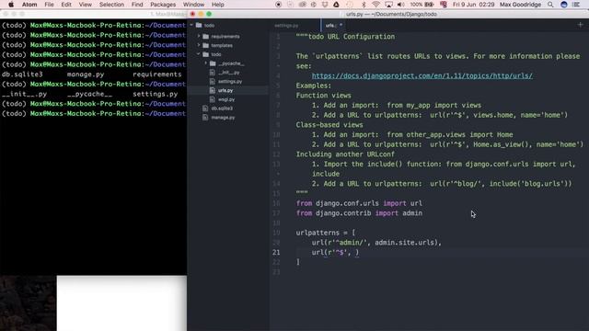
Task: Open the Atom application menu
Action: coord(29,5)
